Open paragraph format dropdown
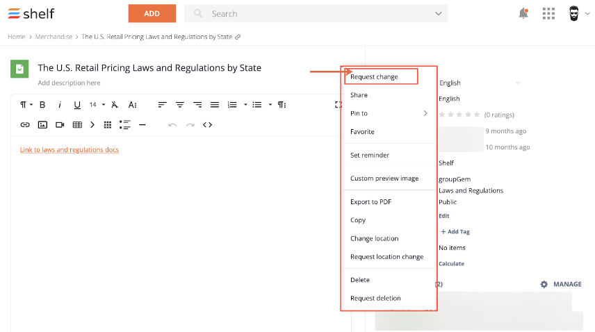Image resolution: width=595 pixels, height=332 pixels. 26,105
